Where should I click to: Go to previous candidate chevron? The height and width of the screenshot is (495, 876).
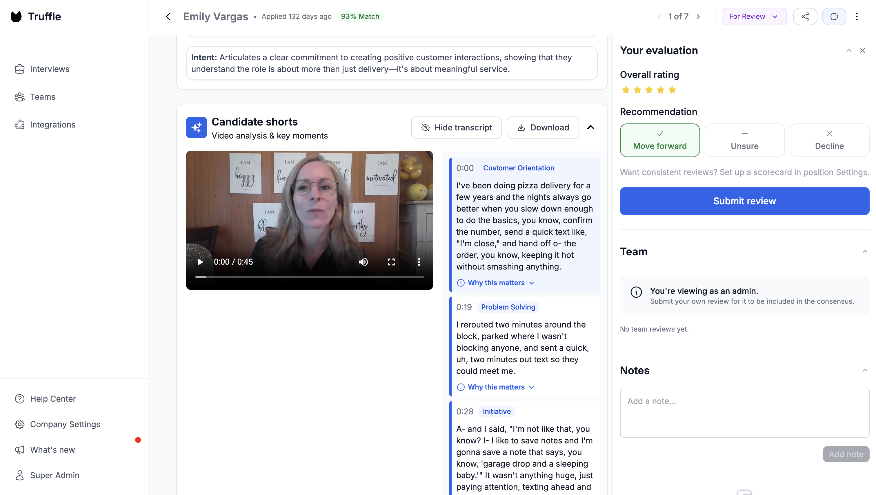(659, 17)
